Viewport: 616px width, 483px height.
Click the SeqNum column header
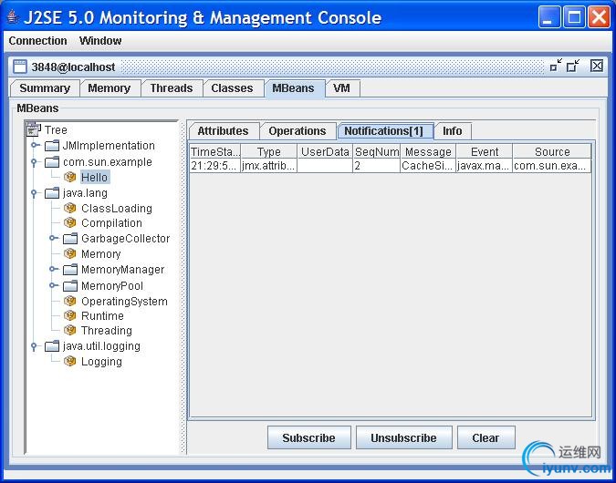377,151
